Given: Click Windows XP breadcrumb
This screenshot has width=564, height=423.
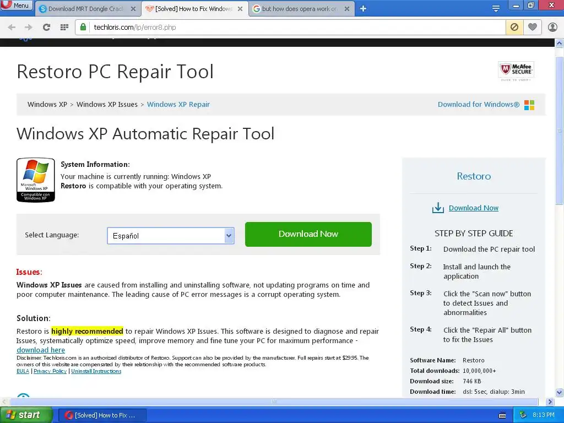Looking at the screenshot, I should (47, 104).
